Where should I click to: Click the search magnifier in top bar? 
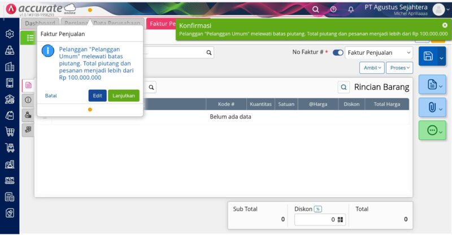tap(316, 9)
